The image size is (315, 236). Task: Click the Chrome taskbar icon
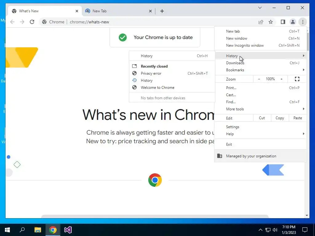(53, 230)
